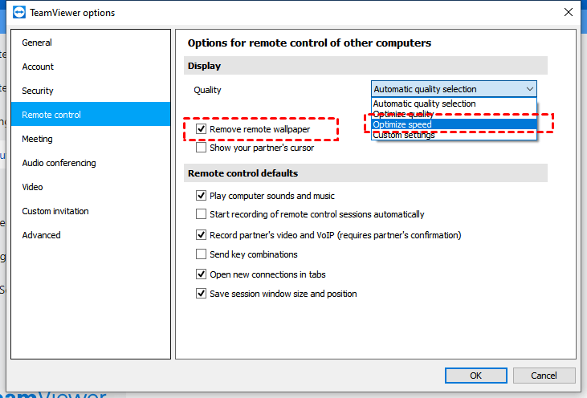The height and width of the screenshot is (398, 587).
Task: Toggle Remove remote wallpaper checkbox
Action: click(202, 129)
